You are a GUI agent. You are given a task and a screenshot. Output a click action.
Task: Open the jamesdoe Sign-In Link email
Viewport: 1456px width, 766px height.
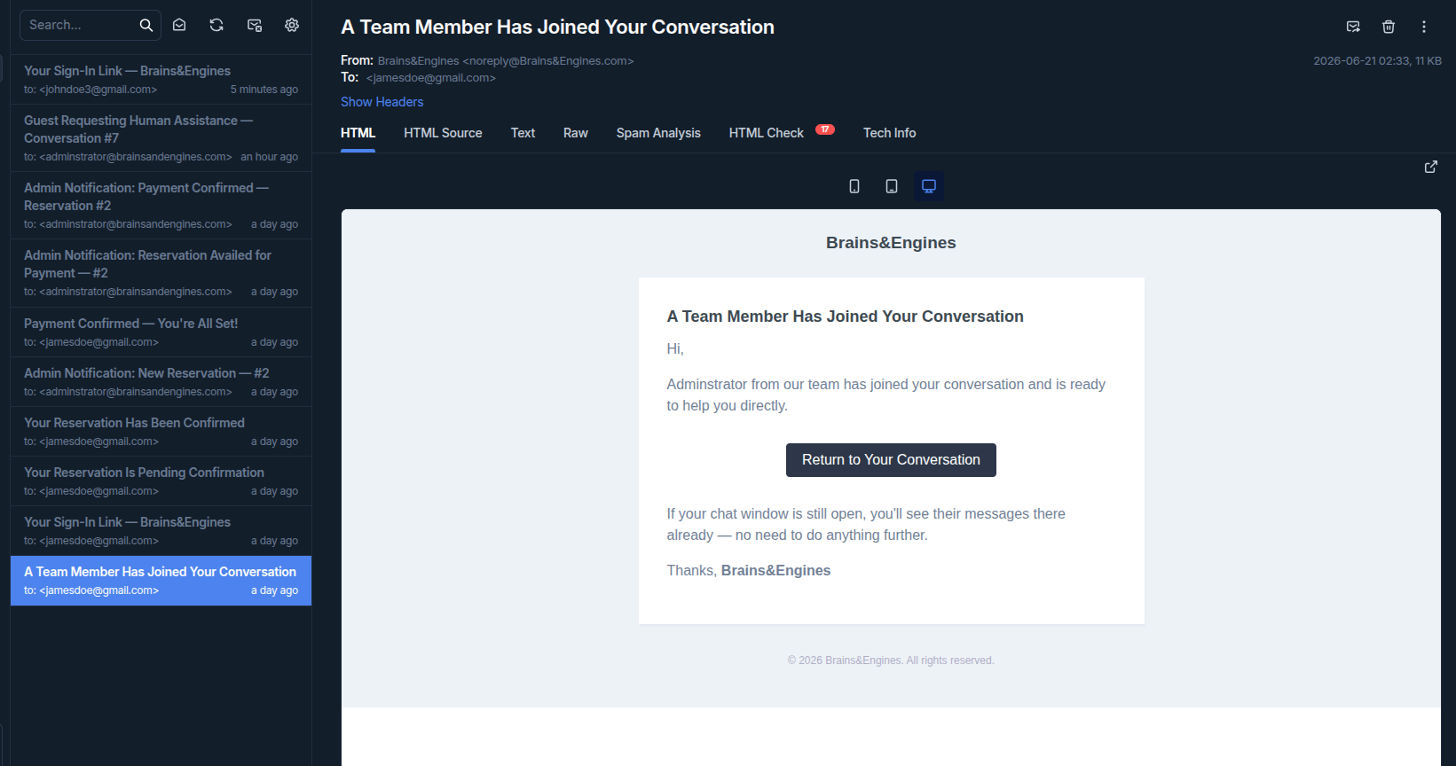pyautogui.click(x=161, y=531)
